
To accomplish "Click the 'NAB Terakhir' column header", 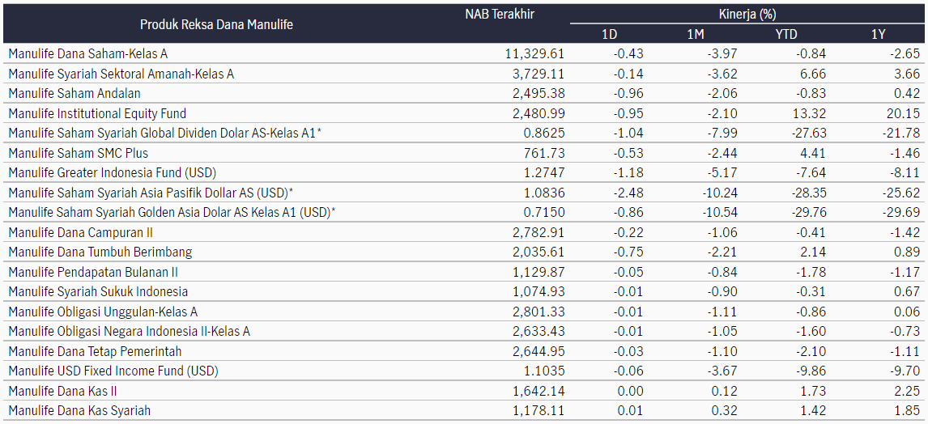I will pos(500,15).
